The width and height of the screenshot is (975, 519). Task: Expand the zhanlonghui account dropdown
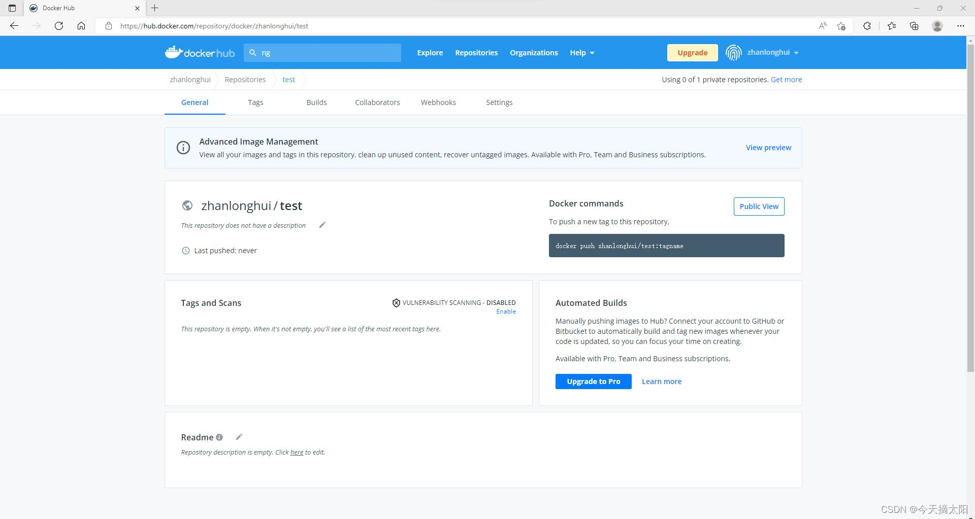pyautogui.click(x=772, y=52)
